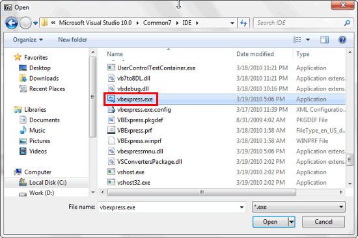
Task: Open the File name dropdown arrow
Action: click(241, 207)
